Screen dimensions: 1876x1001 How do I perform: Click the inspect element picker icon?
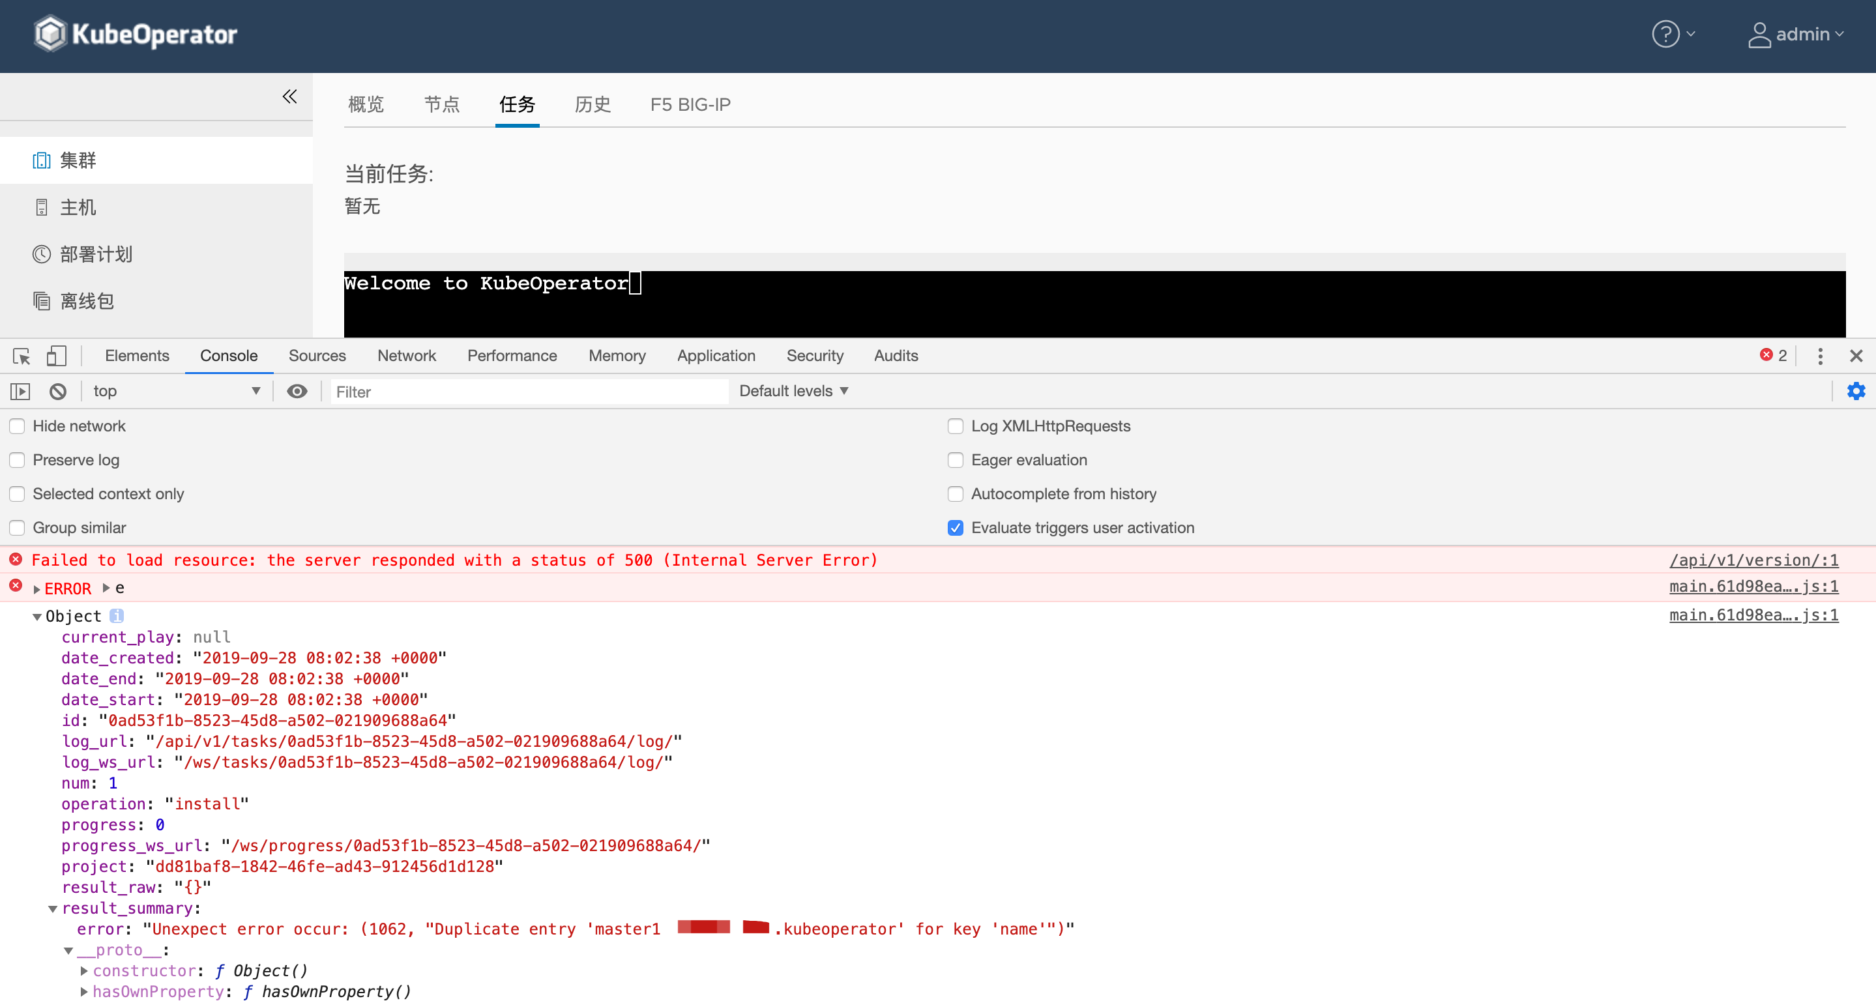[21, 356]
